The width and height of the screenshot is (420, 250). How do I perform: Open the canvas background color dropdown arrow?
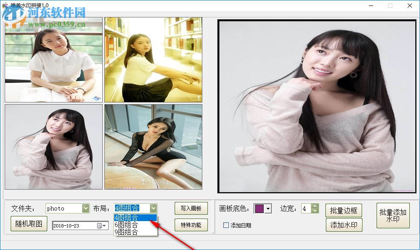268,208
